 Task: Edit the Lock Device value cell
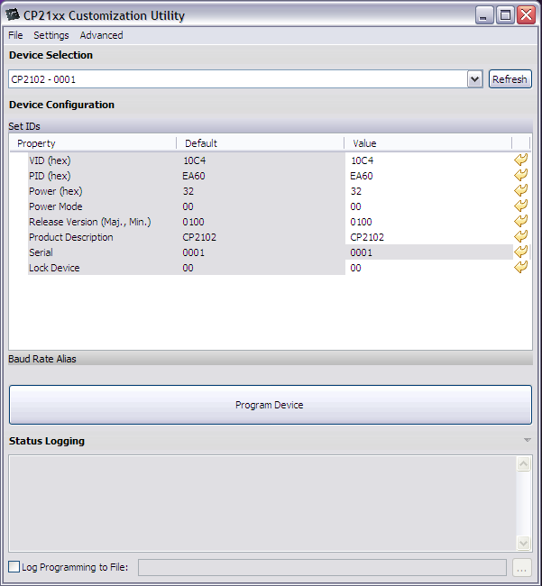pos(428,268)
